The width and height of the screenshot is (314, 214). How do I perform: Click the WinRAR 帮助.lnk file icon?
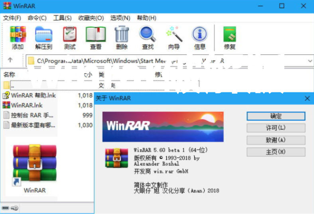[6, 95]
